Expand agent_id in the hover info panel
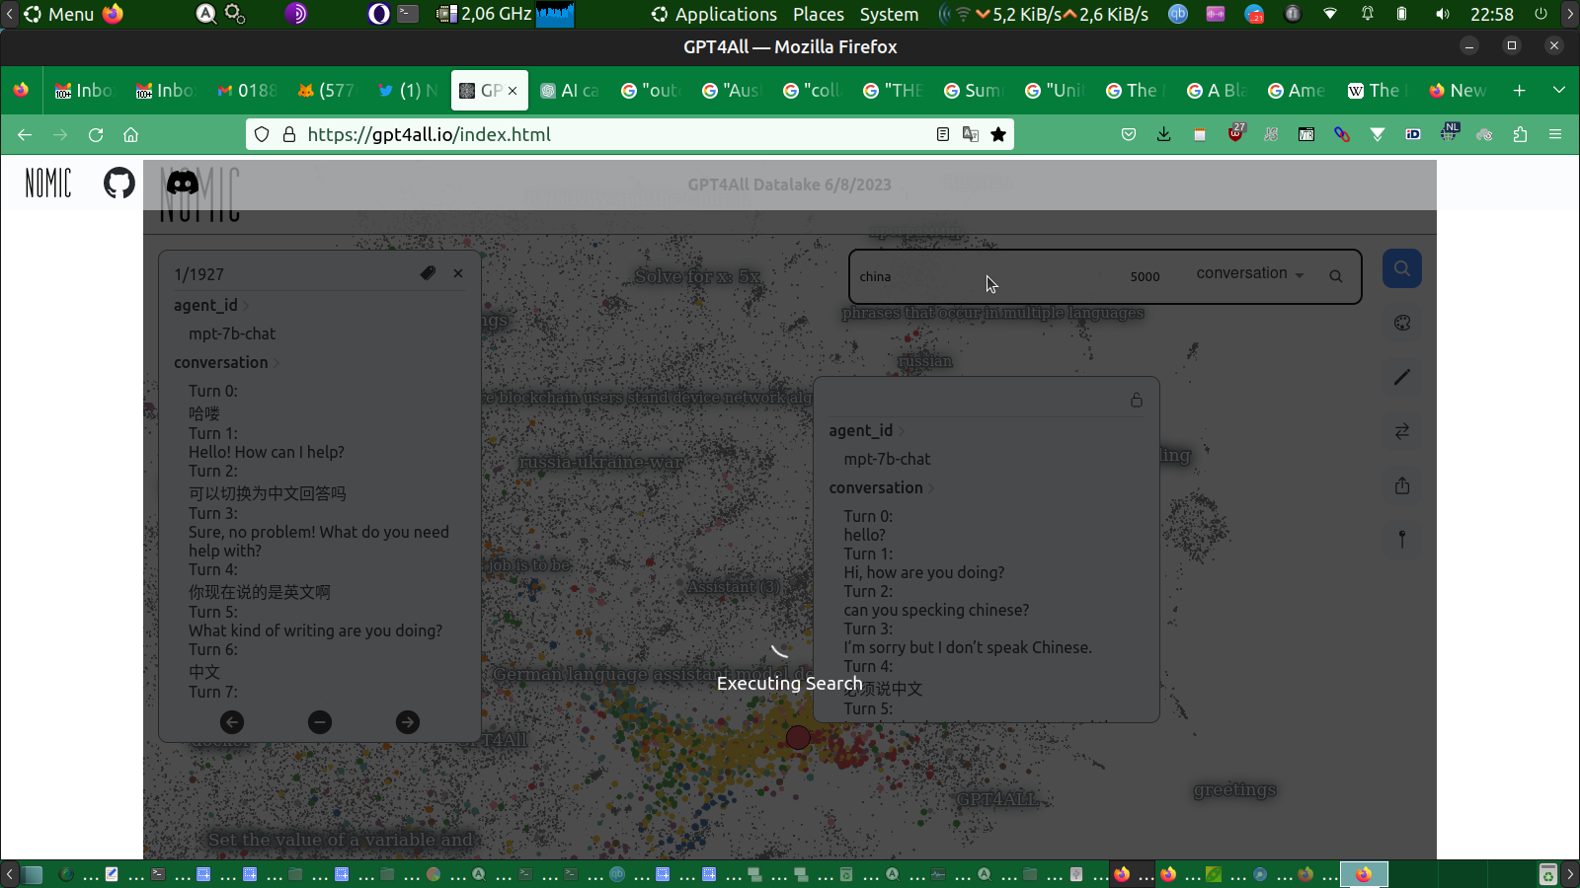Viewport: 1580px width, 888px height. pos(866,430)
